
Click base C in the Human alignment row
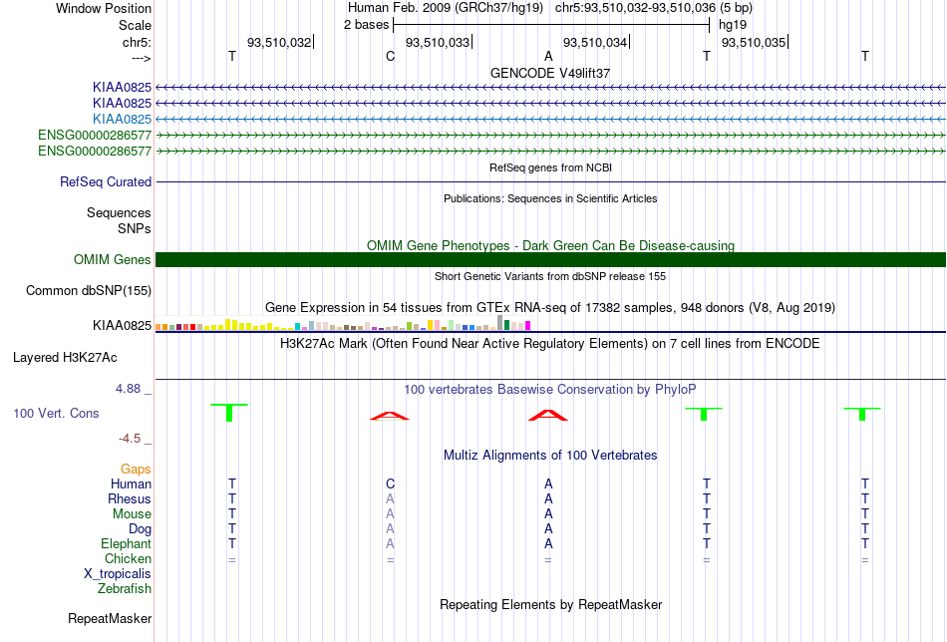390,483
